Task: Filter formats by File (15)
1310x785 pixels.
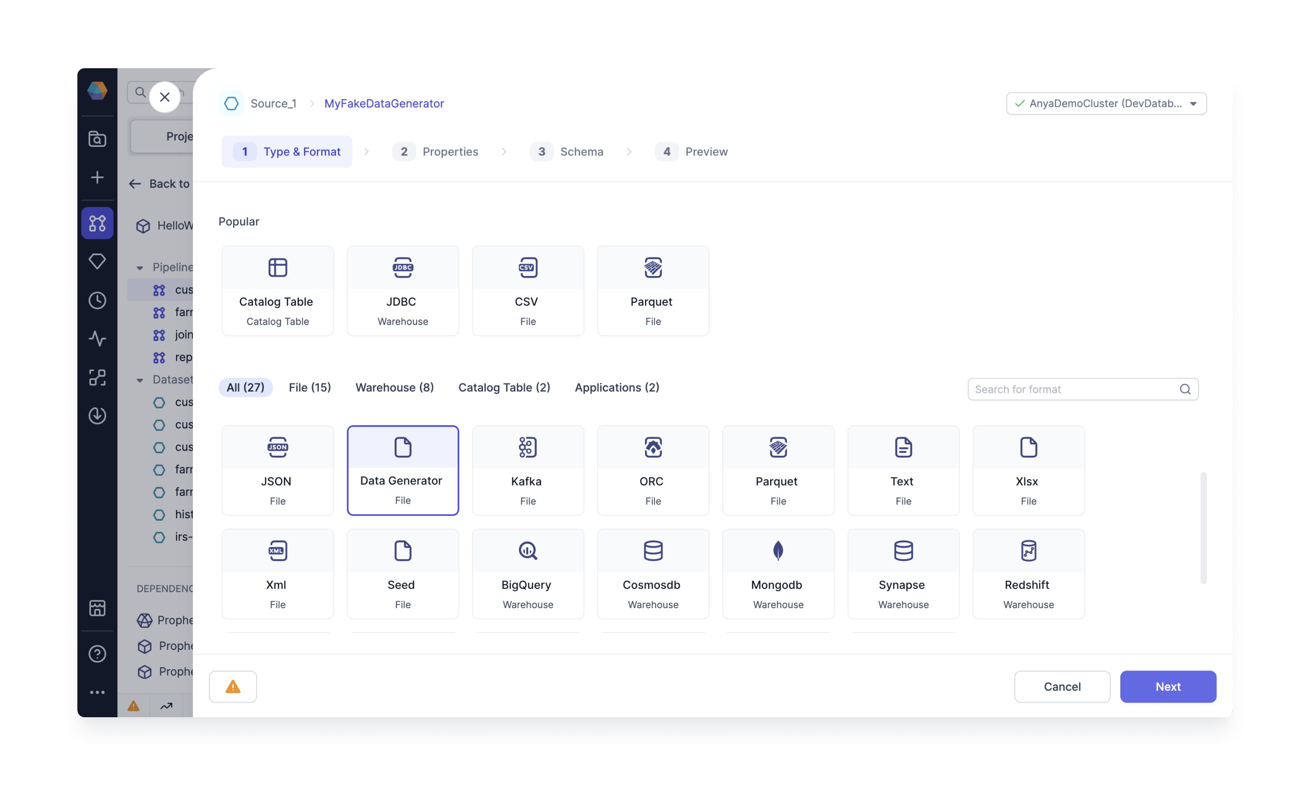Action: (310, 387)
